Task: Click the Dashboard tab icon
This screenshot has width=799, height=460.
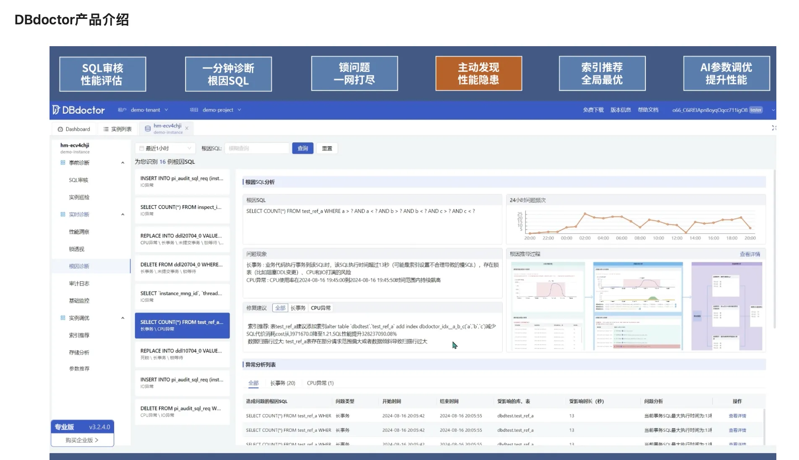Action: (x=60, y=129)
